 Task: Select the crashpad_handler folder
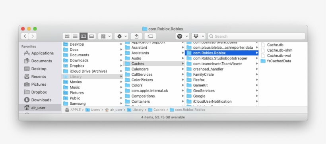point(221,69)
